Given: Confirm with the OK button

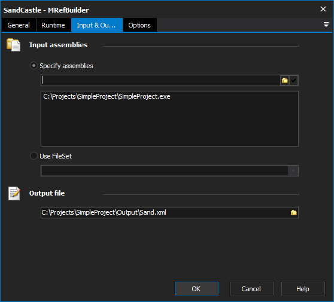Looking at the screenshot, I should point(196,289).
